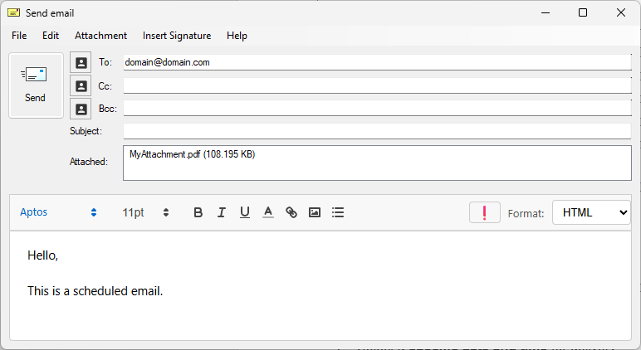Open the File menu

coord(19,36)
